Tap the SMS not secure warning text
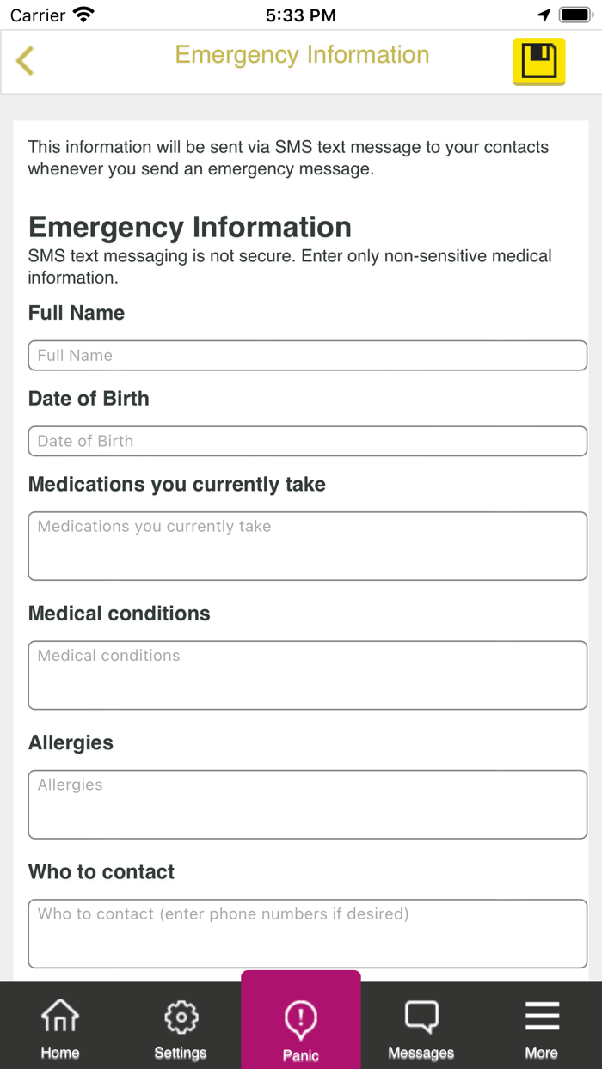 coord(290,266)
